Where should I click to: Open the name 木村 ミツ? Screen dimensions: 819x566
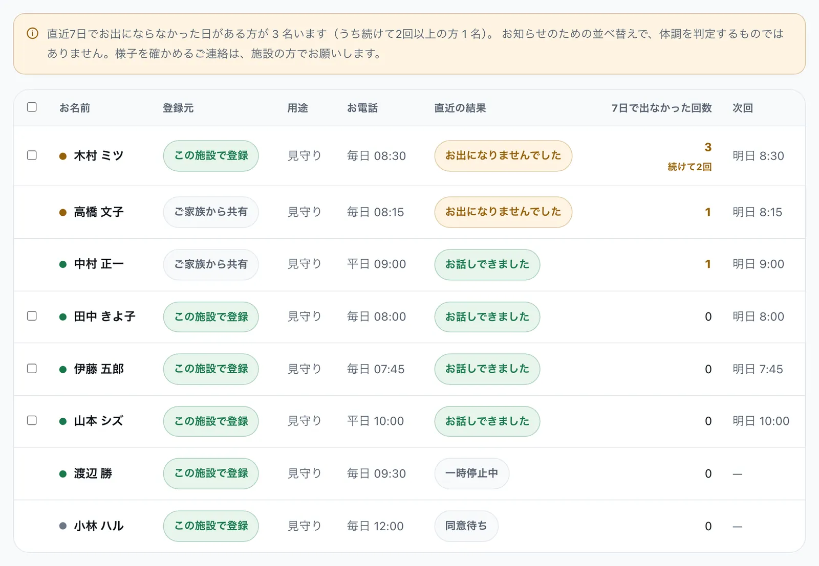click(x=99, y=156)
